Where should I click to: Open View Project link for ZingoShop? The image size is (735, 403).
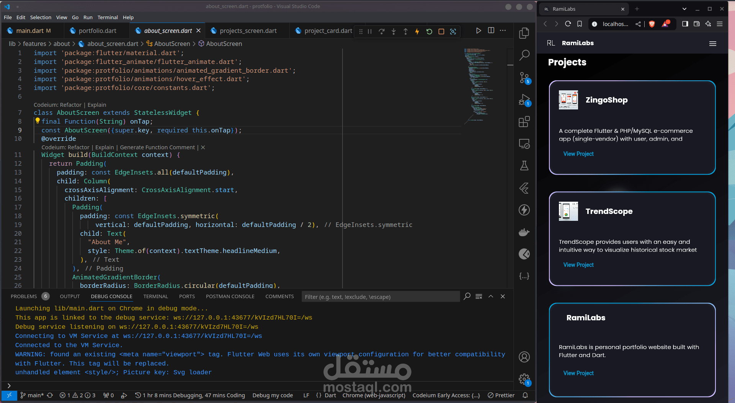pyautogui.click(x=578, y=154)
